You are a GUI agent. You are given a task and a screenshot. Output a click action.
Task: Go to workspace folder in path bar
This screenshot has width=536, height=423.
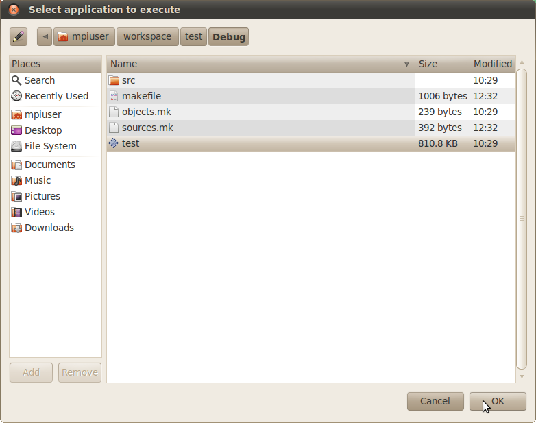click(147, 36)
